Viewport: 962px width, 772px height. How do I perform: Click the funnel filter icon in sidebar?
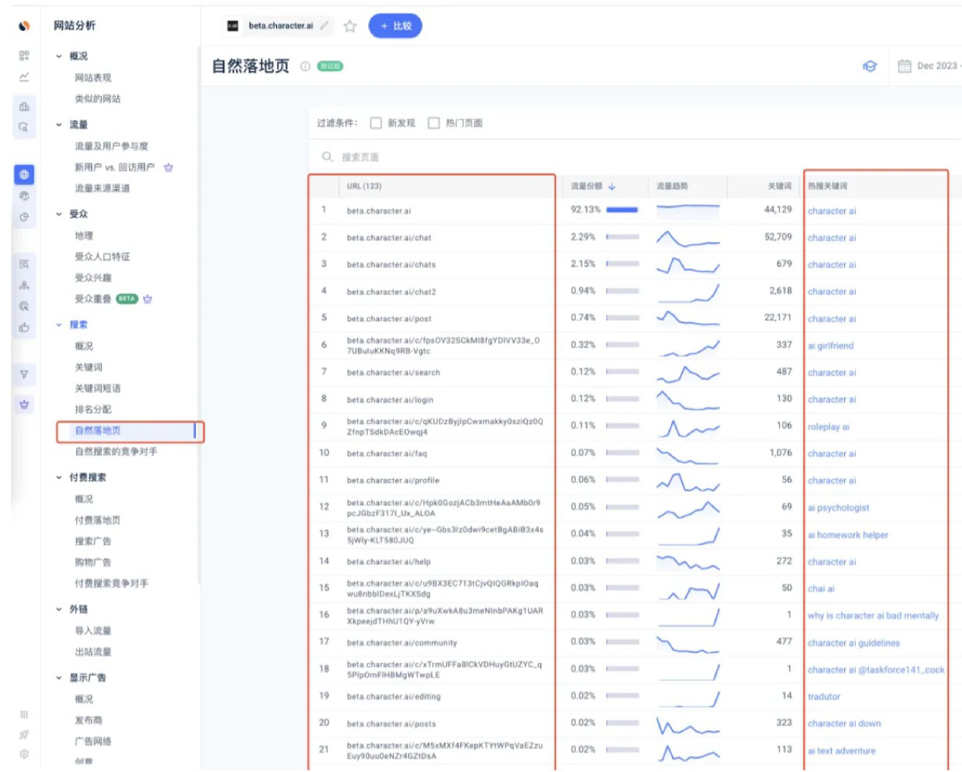point(24,374)
